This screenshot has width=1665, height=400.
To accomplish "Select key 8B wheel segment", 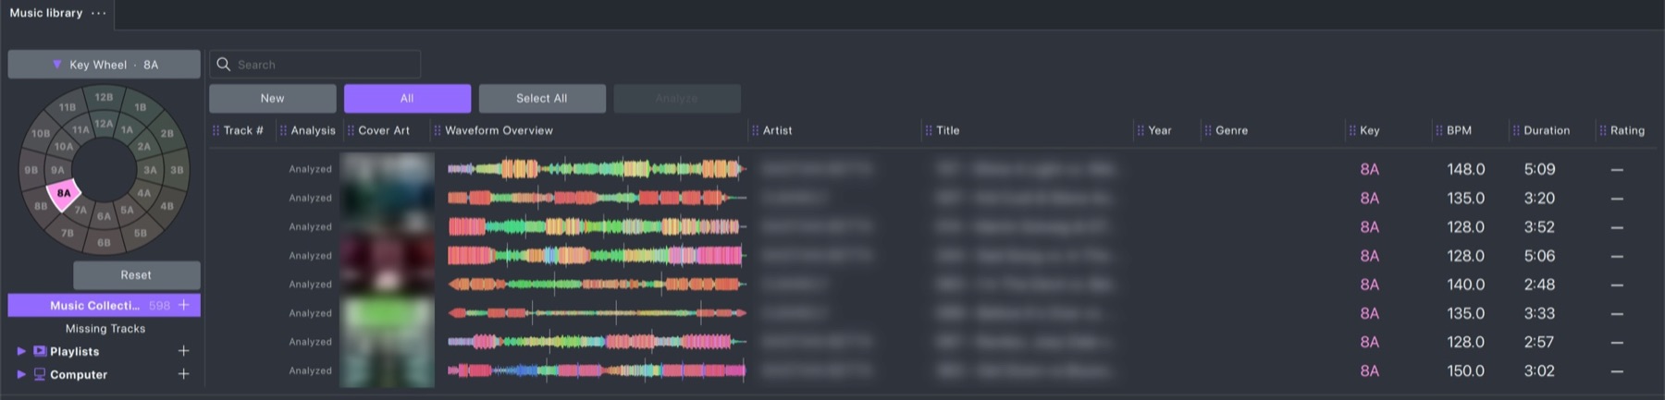I will coord(41,206).
